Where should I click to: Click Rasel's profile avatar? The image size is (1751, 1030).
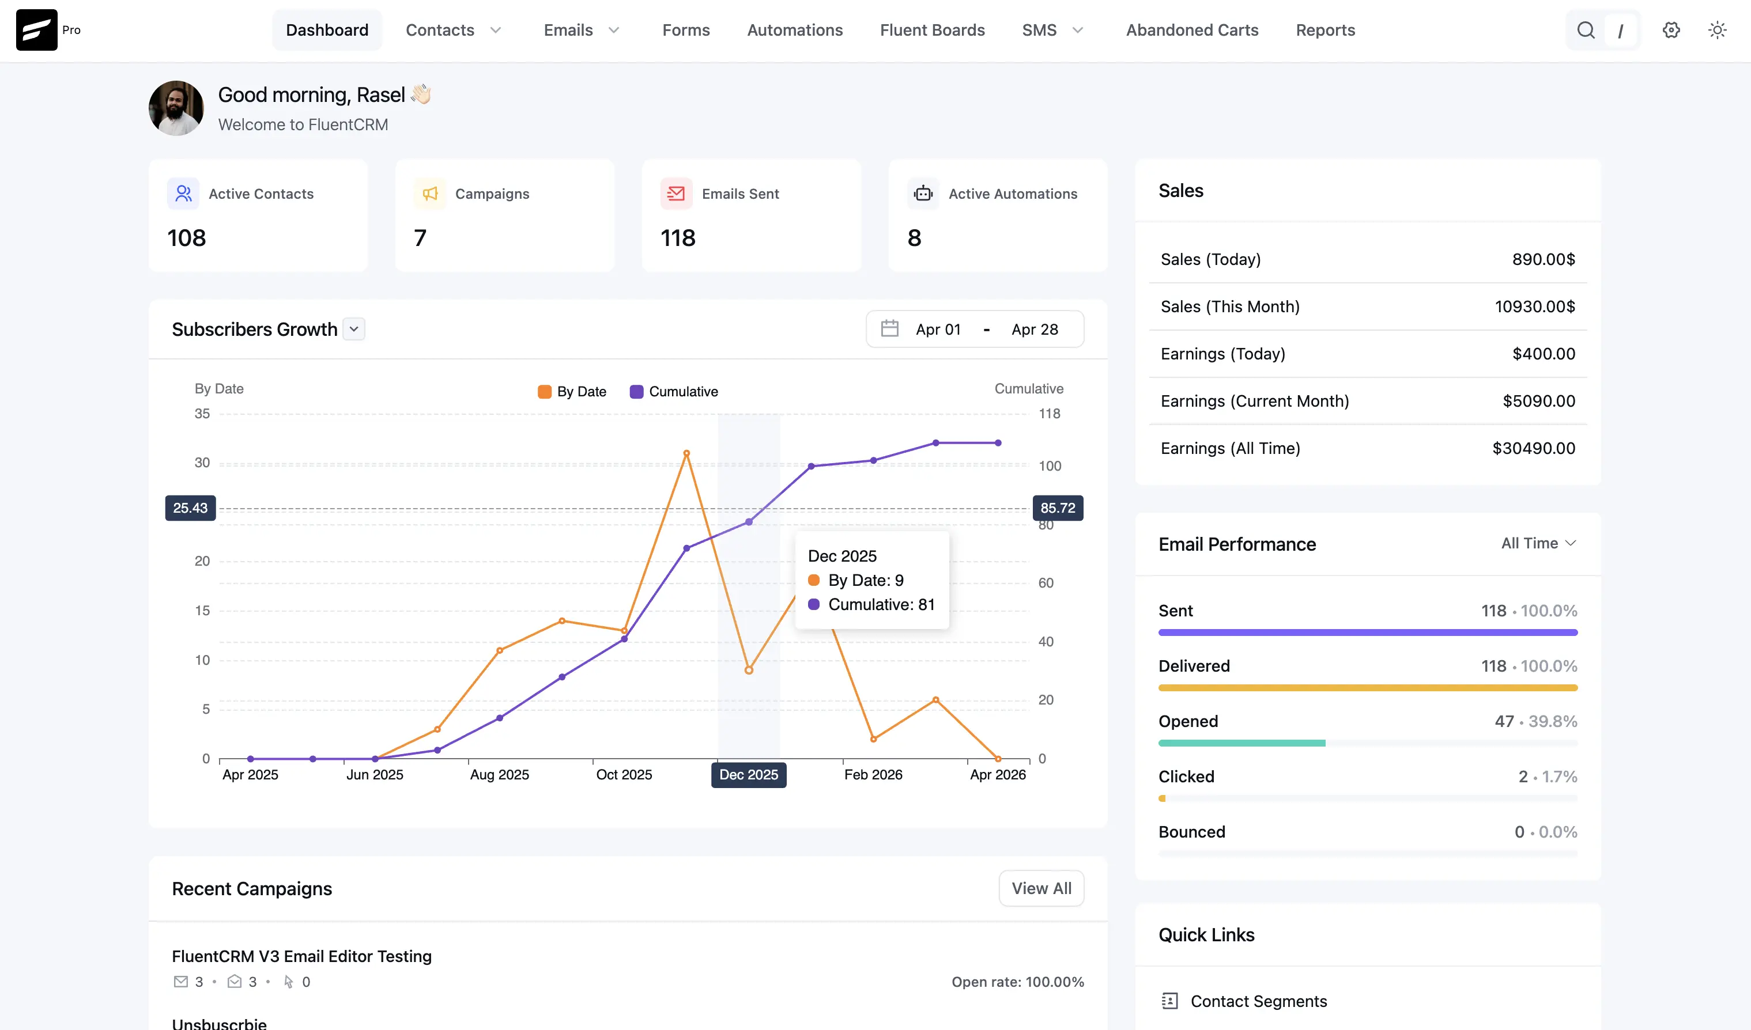click(x=176, y=108)
